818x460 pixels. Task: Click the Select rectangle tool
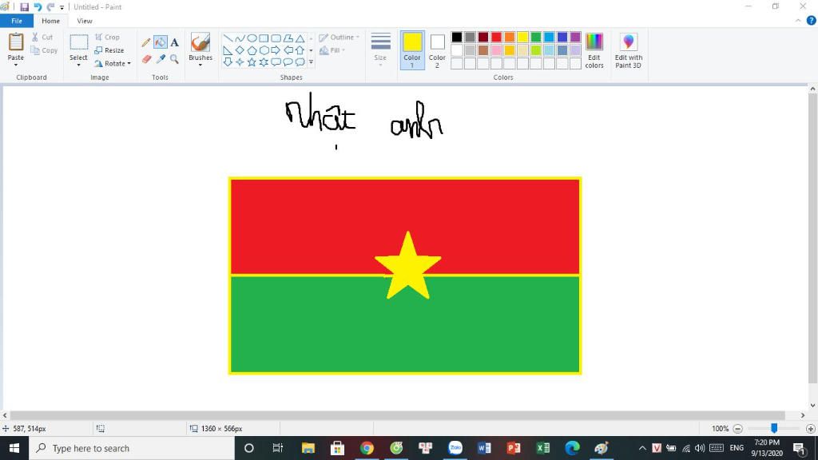pos(79,43)
